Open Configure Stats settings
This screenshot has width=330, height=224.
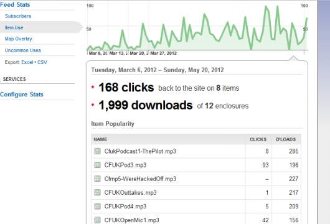pos(22,94)
